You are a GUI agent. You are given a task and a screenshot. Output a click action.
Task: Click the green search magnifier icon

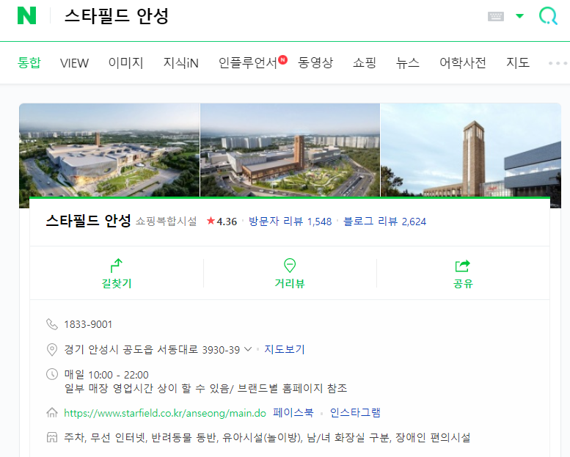[548, 16]
